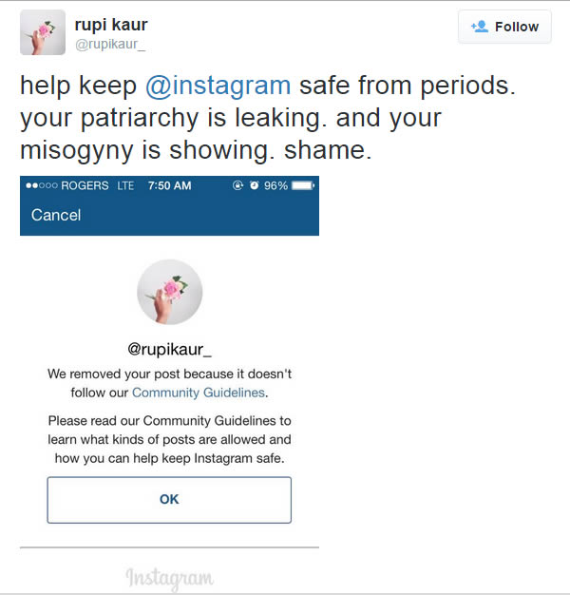The height and width of the screenshot is (595, 570).
Task: Tap Cancel in the blue header
Action: pyautogui.click(x=56, y=215)
